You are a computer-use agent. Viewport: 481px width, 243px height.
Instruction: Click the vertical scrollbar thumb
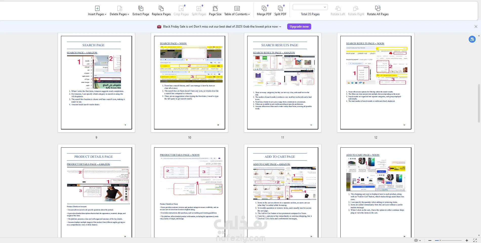click(x=479, y=103)
